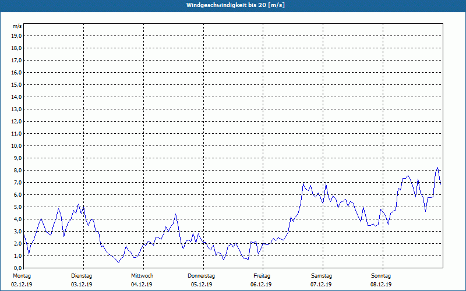Click the 'Donnerstag' day label
Image resolution: width=466 pixels, height=291 pixels.
[x=201, y=276]
